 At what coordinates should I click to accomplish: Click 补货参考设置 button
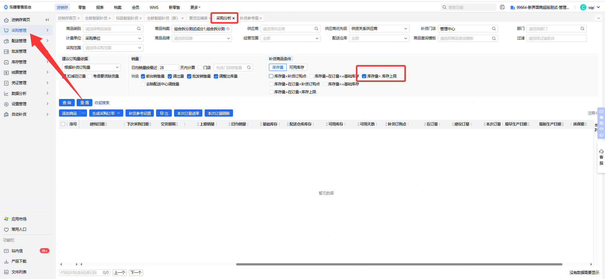click(140, 113)
